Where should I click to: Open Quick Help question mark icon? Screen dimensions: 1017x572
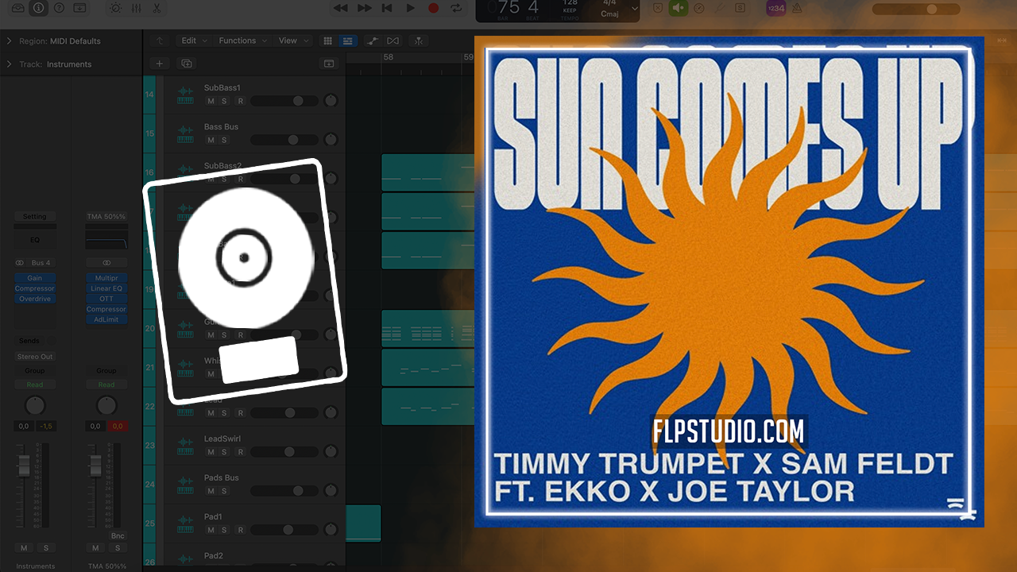pyautogui.click(x=59, y=8)
